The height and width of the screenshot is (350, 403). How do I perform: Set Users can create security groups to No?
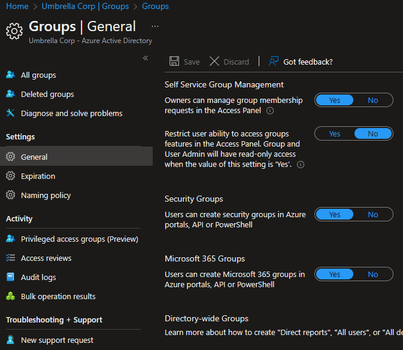(x=372, y=214)
